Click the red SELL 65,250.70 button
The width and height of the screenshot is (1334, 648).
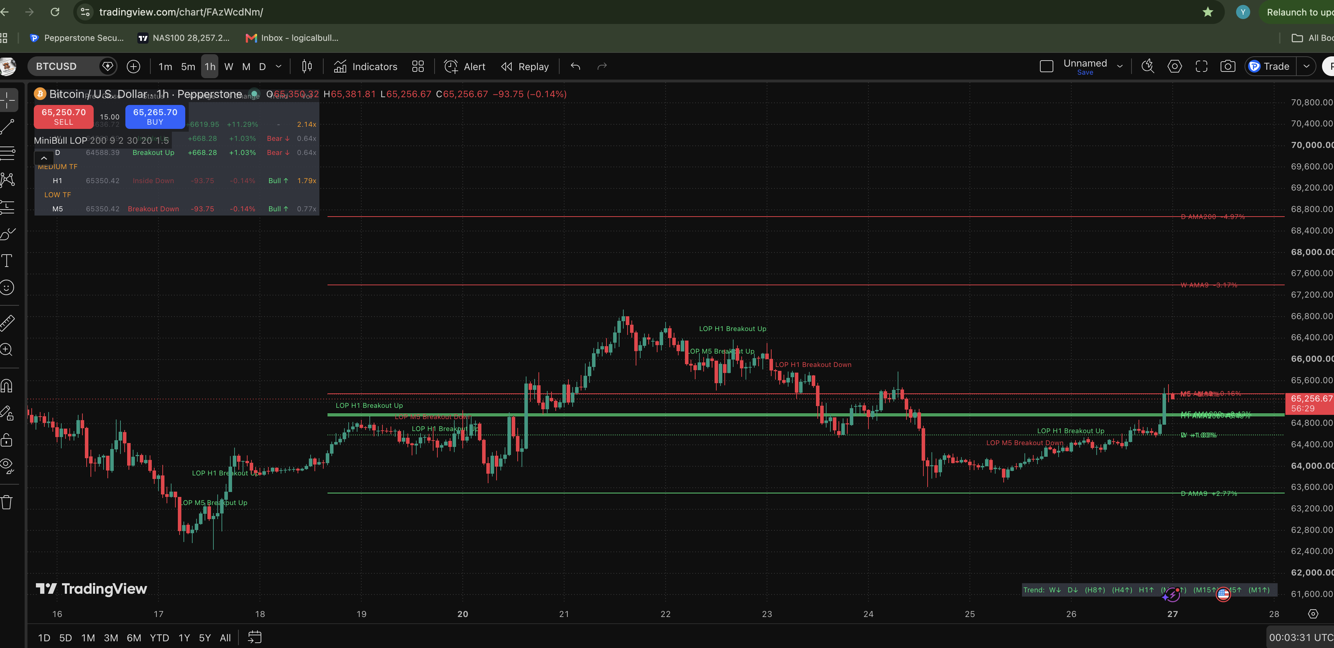pos(64,117)
